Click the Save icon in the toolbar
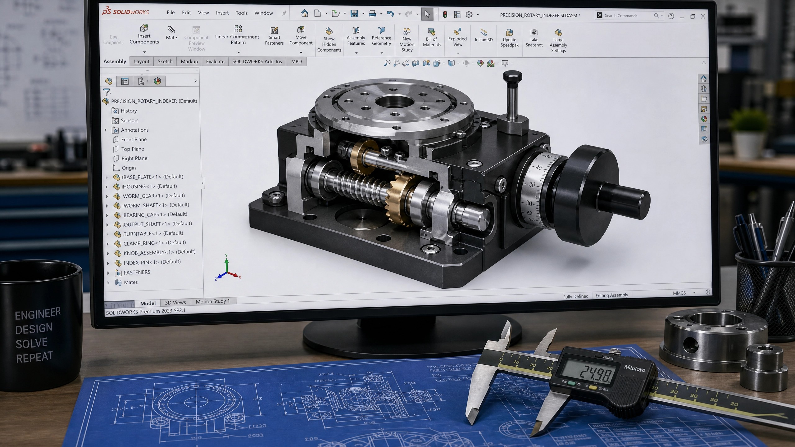The image size is (795, 447). click(x=354, y=13)
